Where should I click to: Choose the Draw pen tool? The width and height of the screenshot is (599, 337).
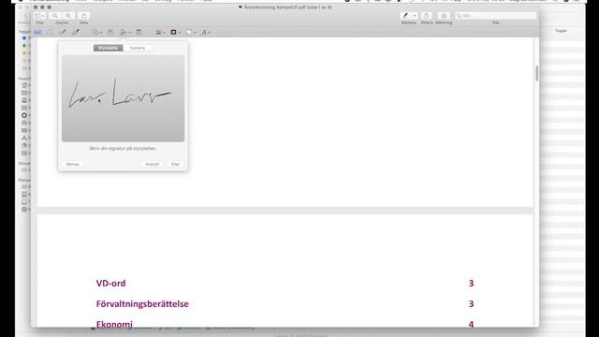click(x=76, y=33)
